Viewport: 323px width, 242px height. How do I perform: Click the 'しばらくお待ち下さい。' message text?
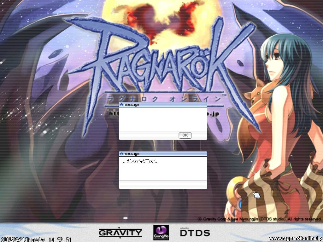tap(140, 162)
